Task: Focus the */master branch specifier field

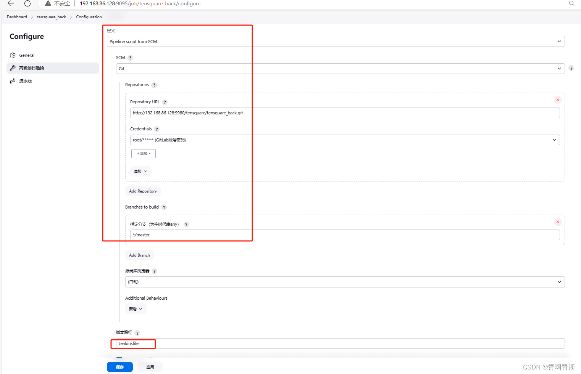Action: (x=345, y=235)
